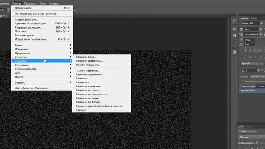Toggle the disabled checkbox under Знаки
Screen dimensions: 265x149
(x=242, y=81)
